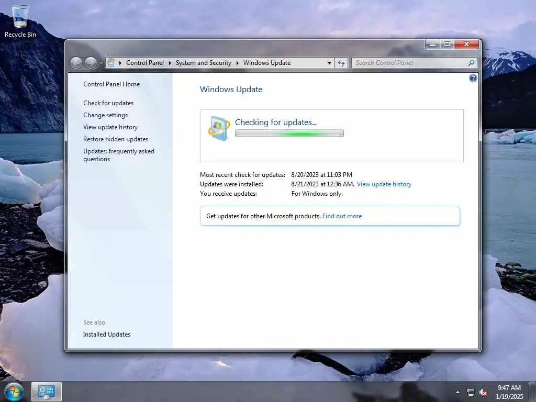Open Help with the question mark icon
The height and width of the screenshot is (402, 536).
click(x=473, y=79)
